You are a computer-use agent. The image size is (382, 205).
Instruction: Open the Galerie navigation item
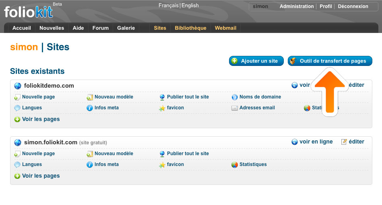point(126,28)
